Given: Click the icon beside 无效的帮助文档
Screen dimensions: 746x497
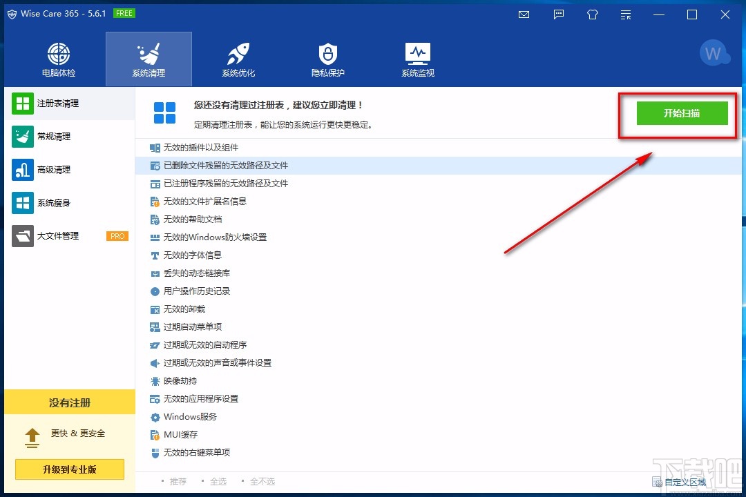Looking at the screenshot, I should (x=155, y=220).
